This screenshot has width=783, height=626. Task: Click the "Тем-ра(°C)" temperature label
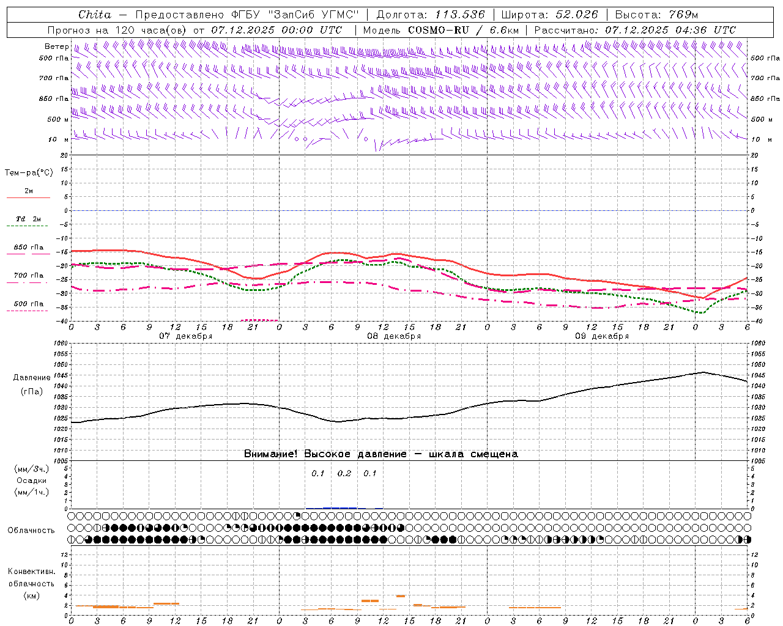(29, 173)
